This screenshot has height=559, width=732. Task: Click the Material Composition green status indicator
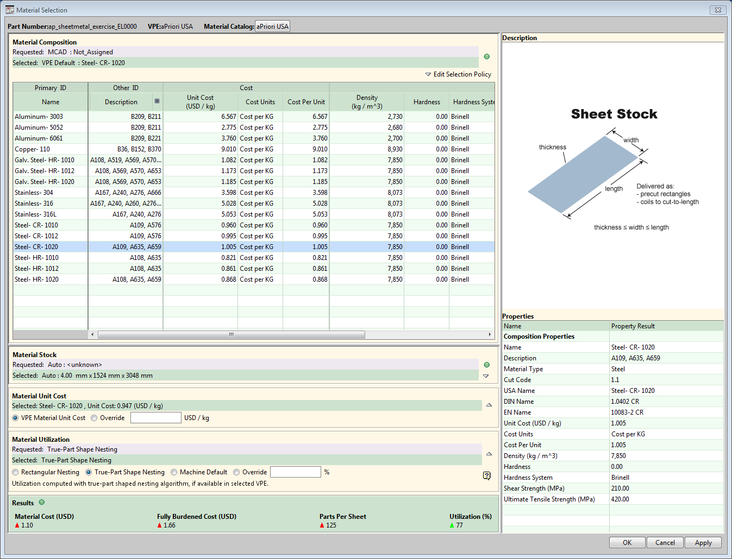pyautogui.click(x=486, y=56)
